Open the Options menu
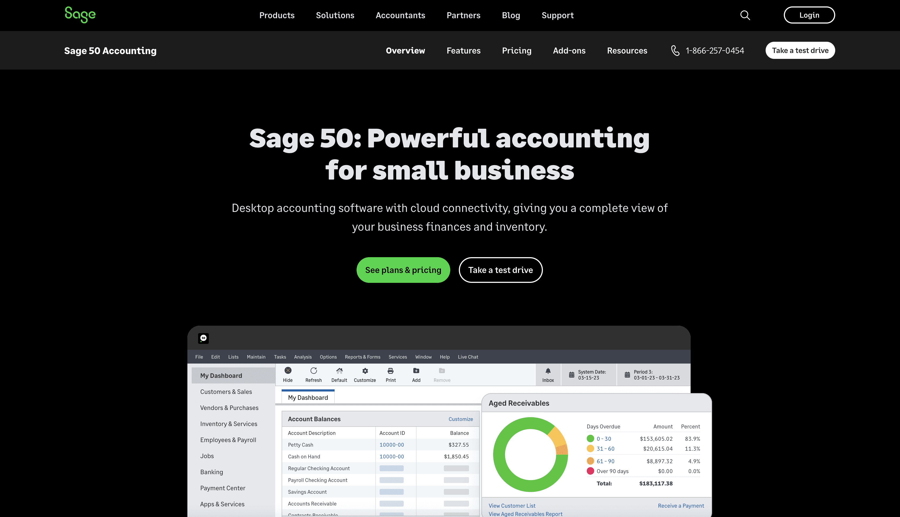The image size is (900, 517). [x=328, y=357]
